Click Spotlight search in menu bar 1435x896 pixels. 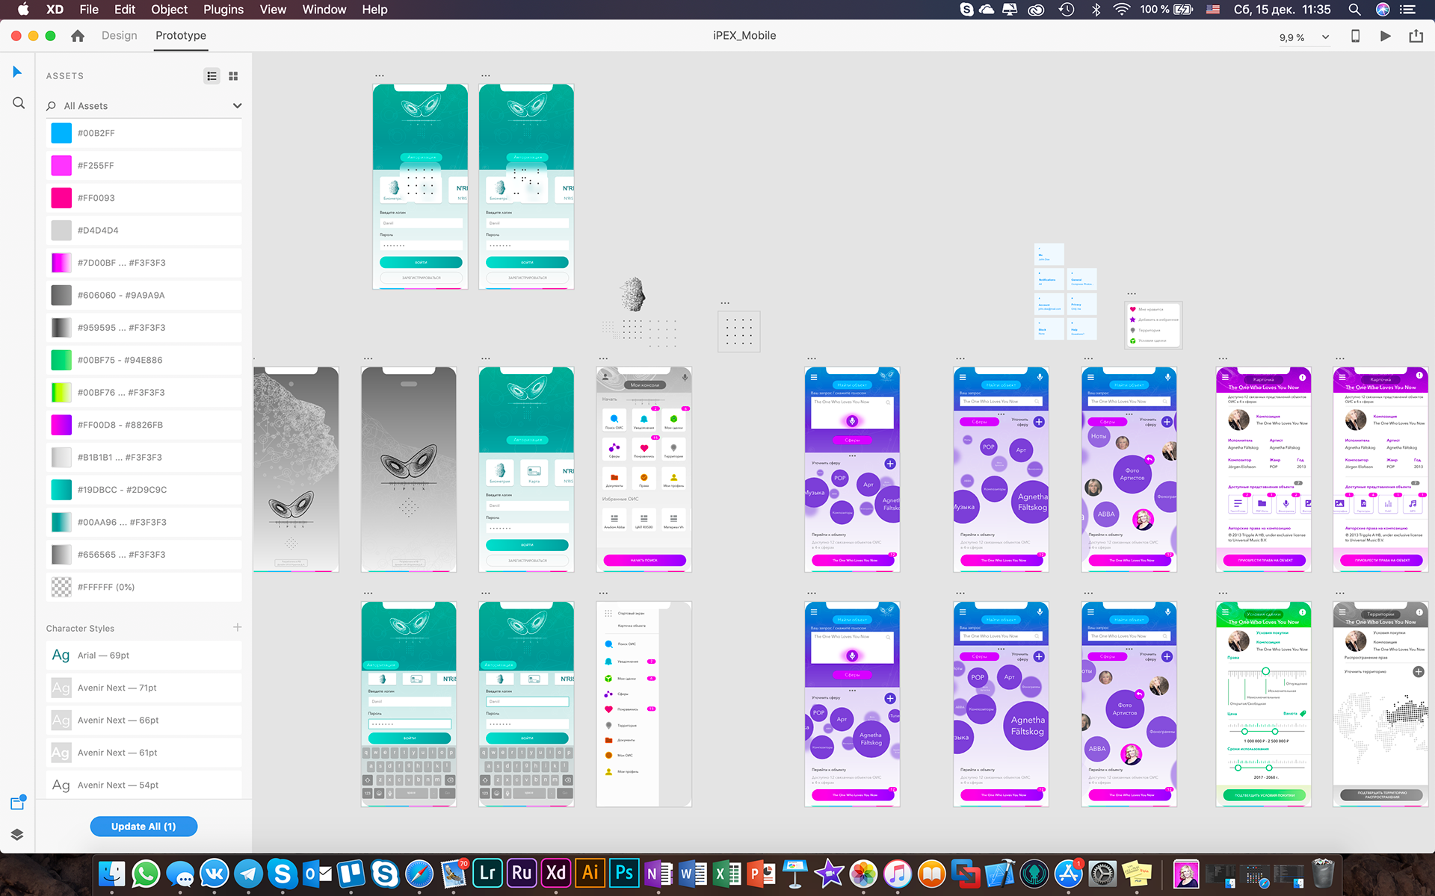[1354, 10]
